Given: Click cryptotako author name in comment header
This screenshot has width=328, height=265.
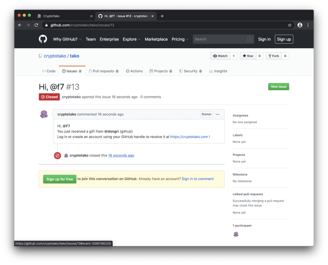Looking at the screenshot, I should [67, 114].
